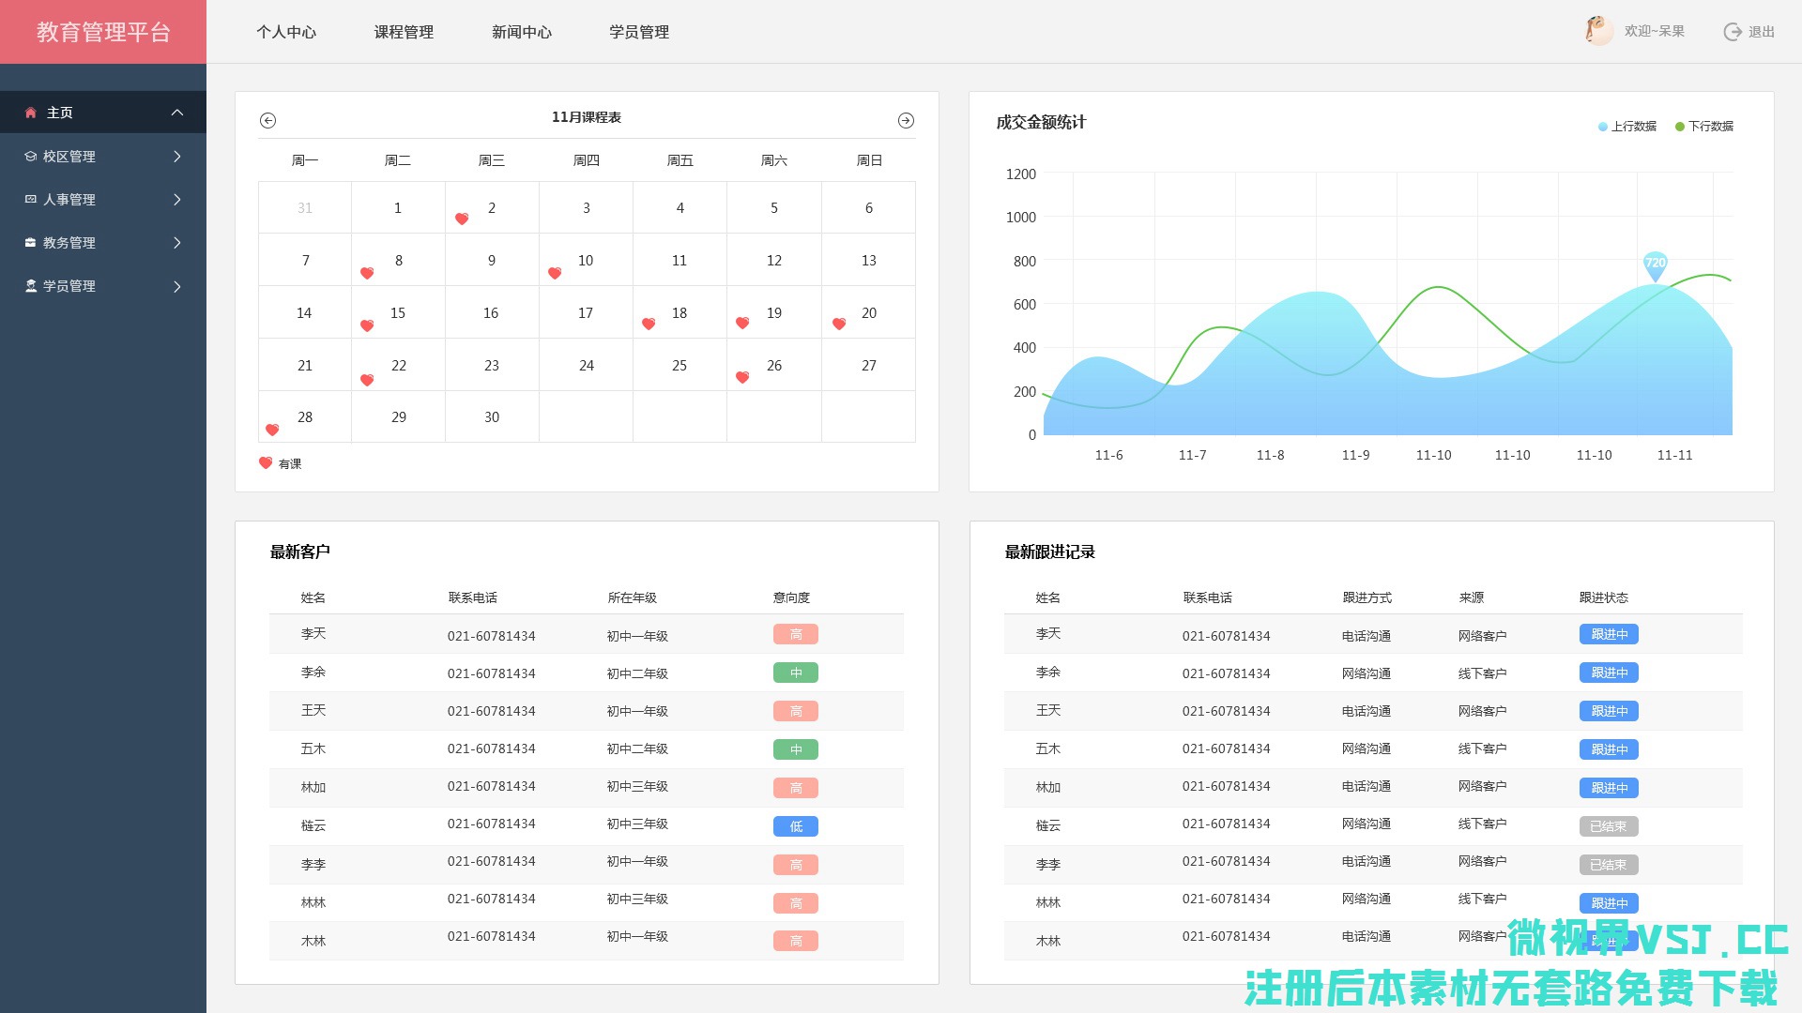1802x1013 pixels.
Task: Select November 18 calendar cell
Action: [680, 313]
